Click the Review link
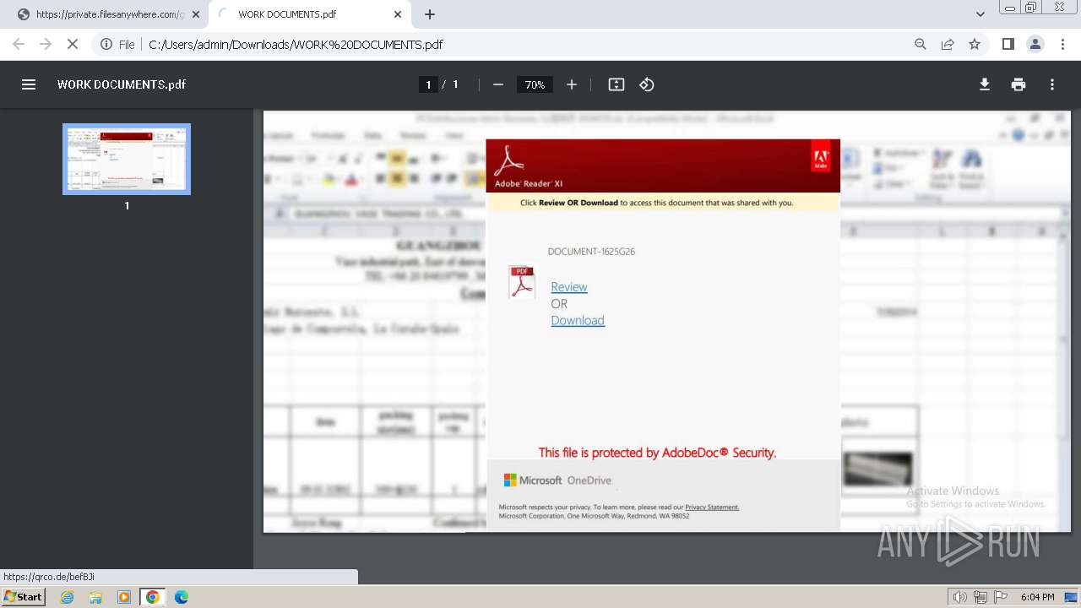Image resolution: width=1081 pixels, height=608 pixels. click(x=569, y=287)
